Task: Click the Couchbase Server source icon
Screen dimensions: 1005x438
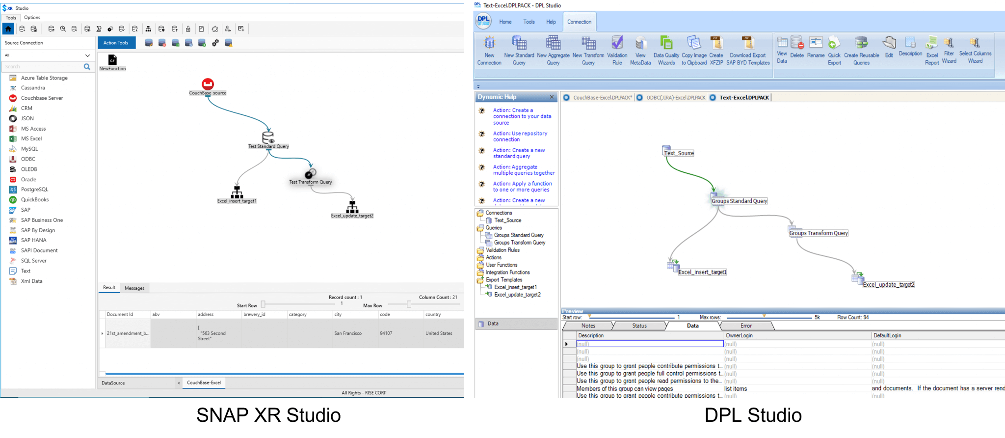Action: [x=13, y=98]
